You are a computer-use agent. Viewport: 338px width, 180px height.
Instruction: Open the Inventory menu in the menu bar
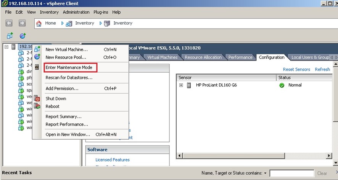point(49,12)
